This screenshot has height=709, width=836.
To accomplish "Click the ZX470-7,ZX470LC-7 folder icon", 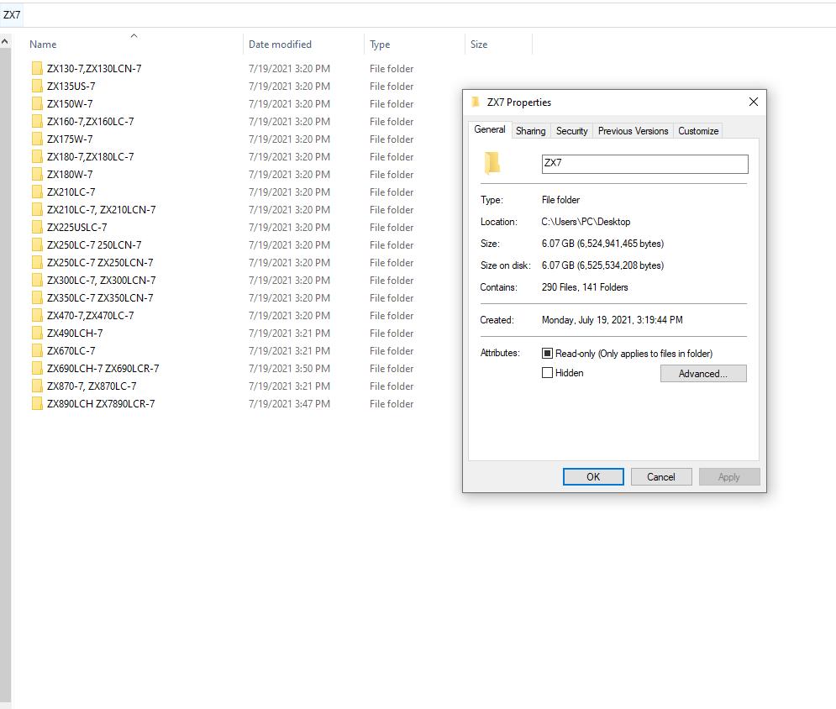I will click(37, 314).
